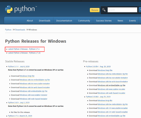Download Python 3.7.4 x86-64 executable installer
141x118 pixels.
click(x=35, y=84)
